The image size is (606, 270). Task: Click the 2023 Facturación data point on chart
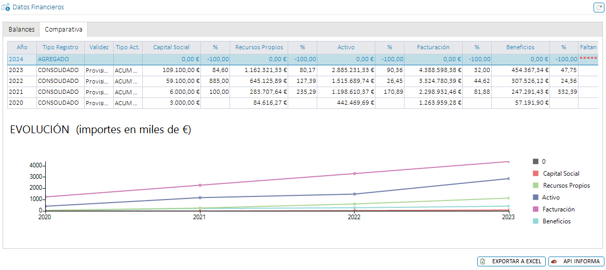point(508,162)
